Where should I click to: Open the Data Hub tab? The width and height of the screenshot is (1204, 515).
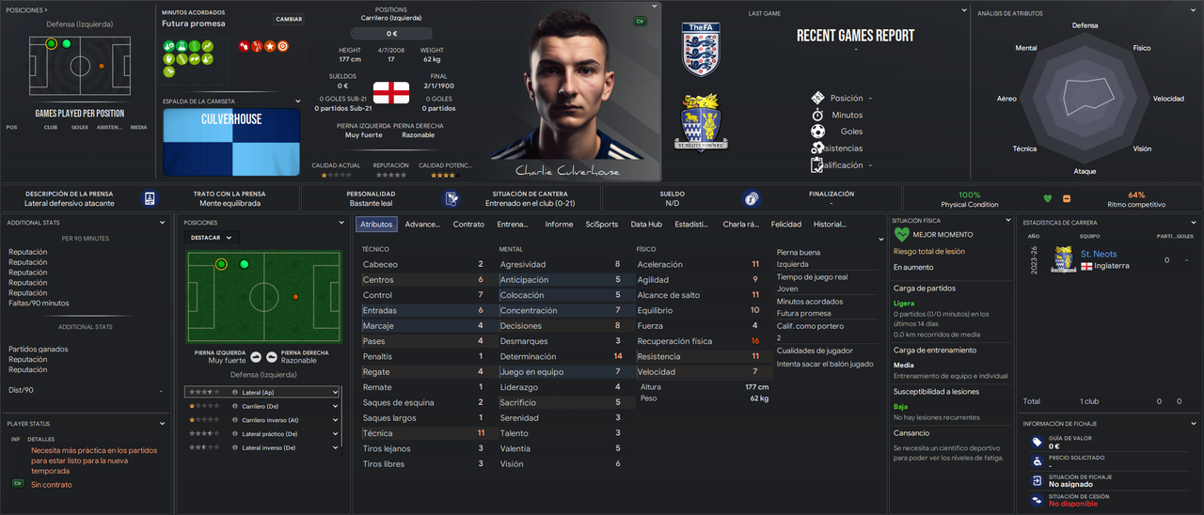click(646, 225)
